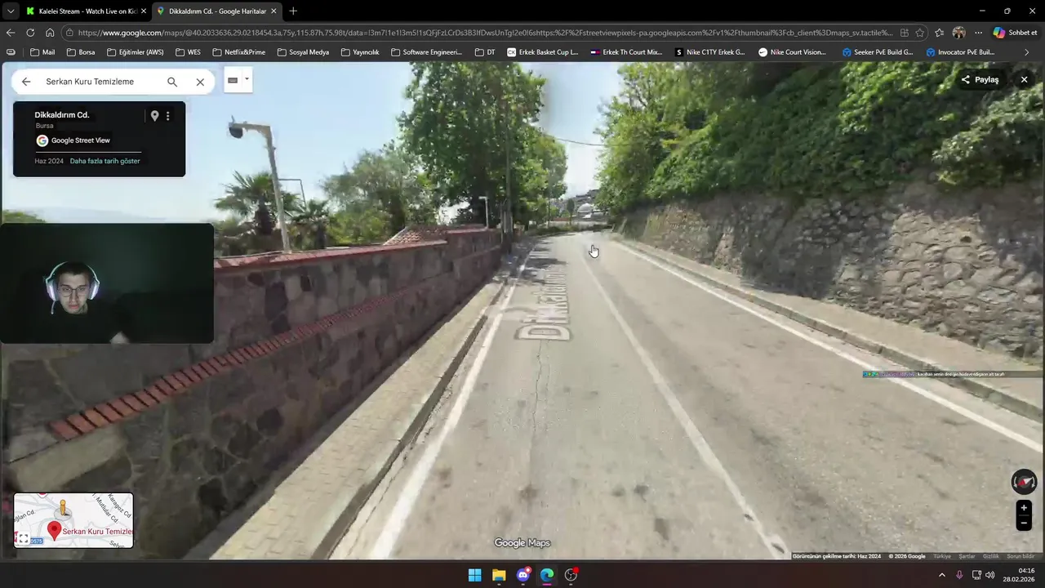Open the Sosyal Medya bookmark folder
1045x588 pixels.
click(x=303, y=52)
